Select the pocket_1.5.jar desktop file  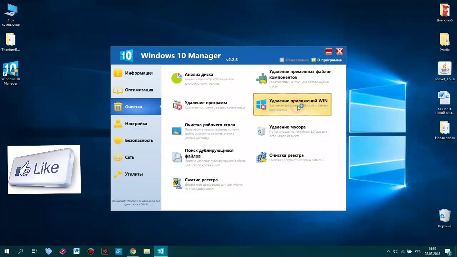click(445, 72)
